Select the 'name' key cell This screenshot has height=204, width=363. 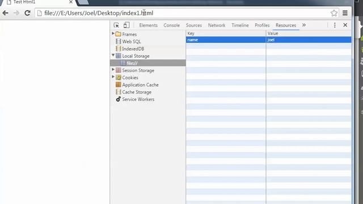coord(226,40)
